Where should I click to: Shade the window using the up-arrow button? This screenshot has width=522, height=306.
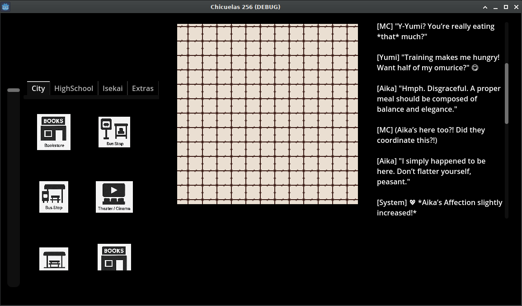click(x=485, y=7)
